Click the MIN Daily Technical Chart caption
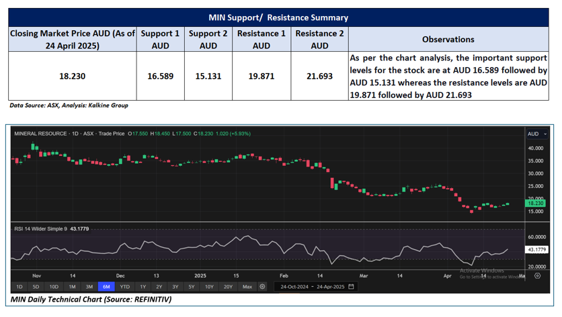 click(x=91, y=300)
